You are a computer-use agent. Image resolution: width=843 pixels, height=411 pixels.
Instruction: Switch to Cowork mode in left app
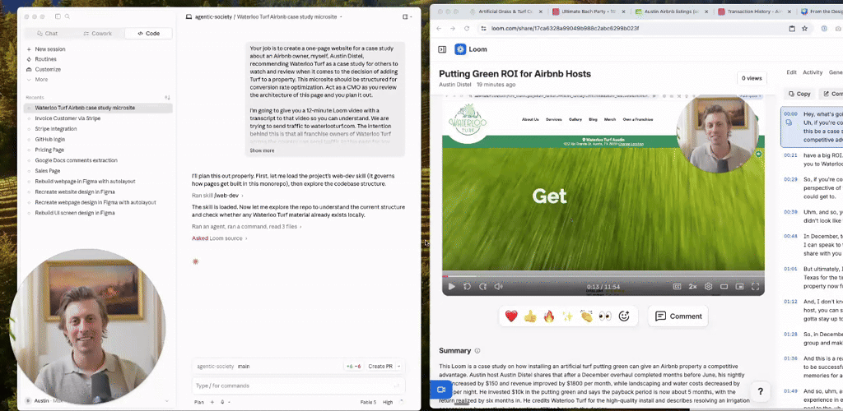pyautogui.click(x=98, y=33)
